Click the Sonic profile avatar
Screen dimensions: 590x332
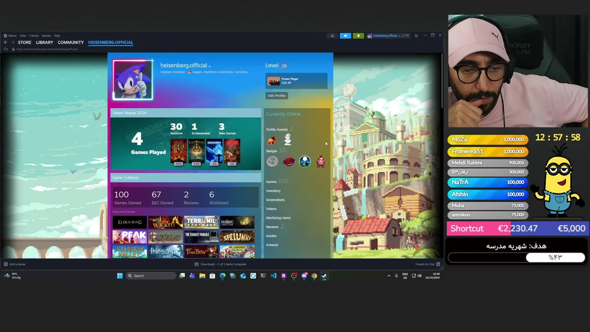pos(133,79)
